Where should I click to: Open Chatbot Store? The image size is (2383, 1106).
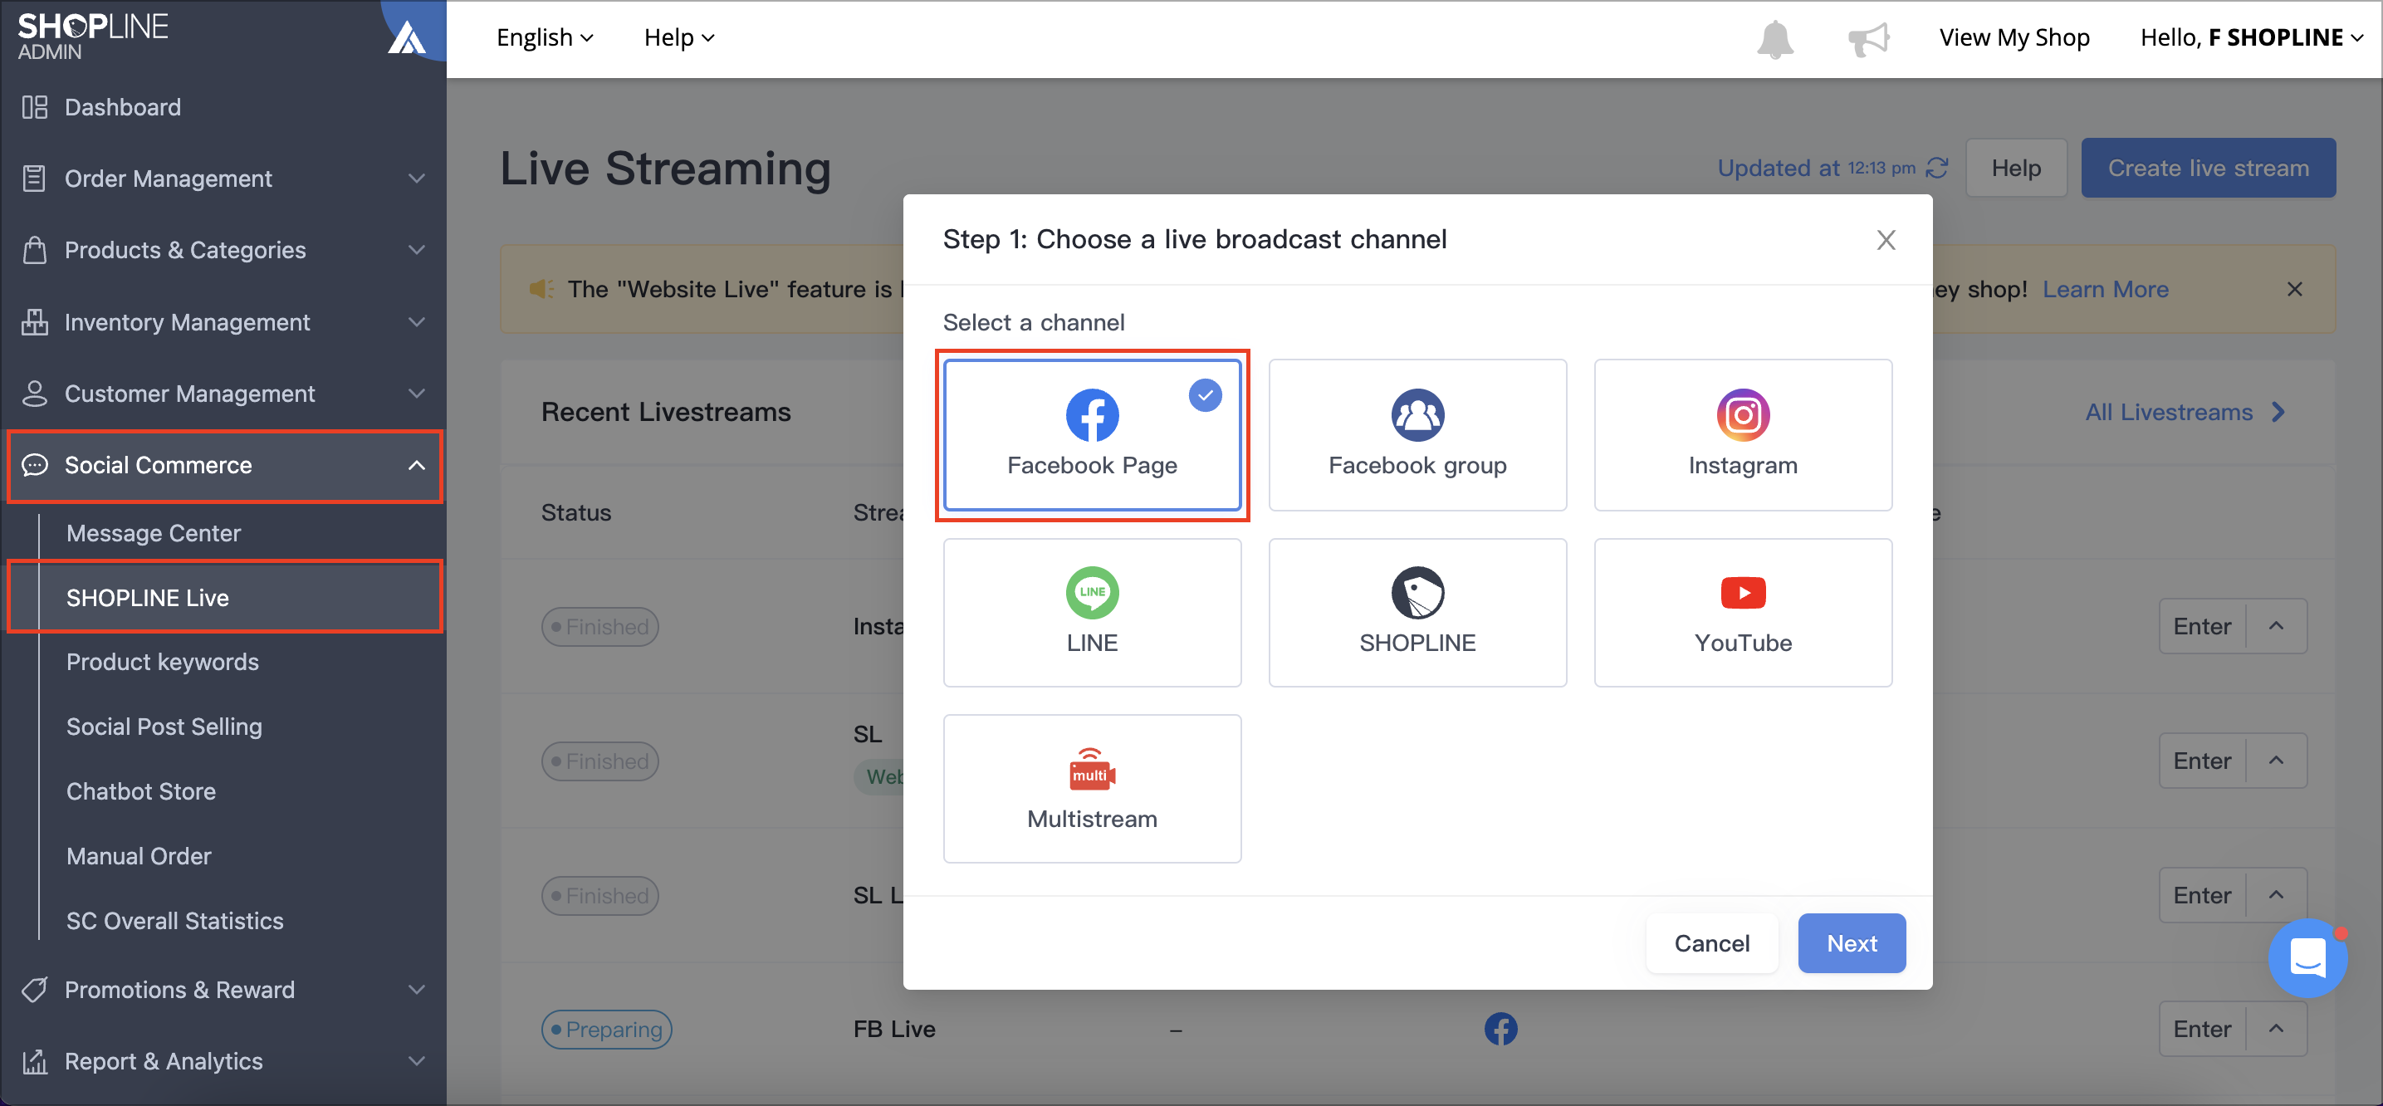tap(141, 791)
